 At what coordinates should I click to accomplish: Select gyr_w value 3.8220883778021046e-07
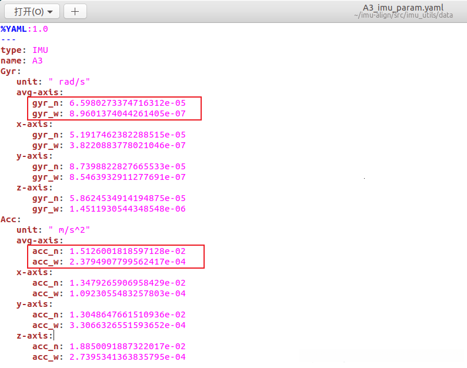[128, 145]
